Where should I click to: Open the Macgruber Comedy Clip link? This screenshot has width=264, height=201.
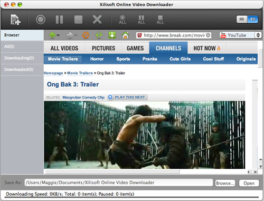(83, 97)
